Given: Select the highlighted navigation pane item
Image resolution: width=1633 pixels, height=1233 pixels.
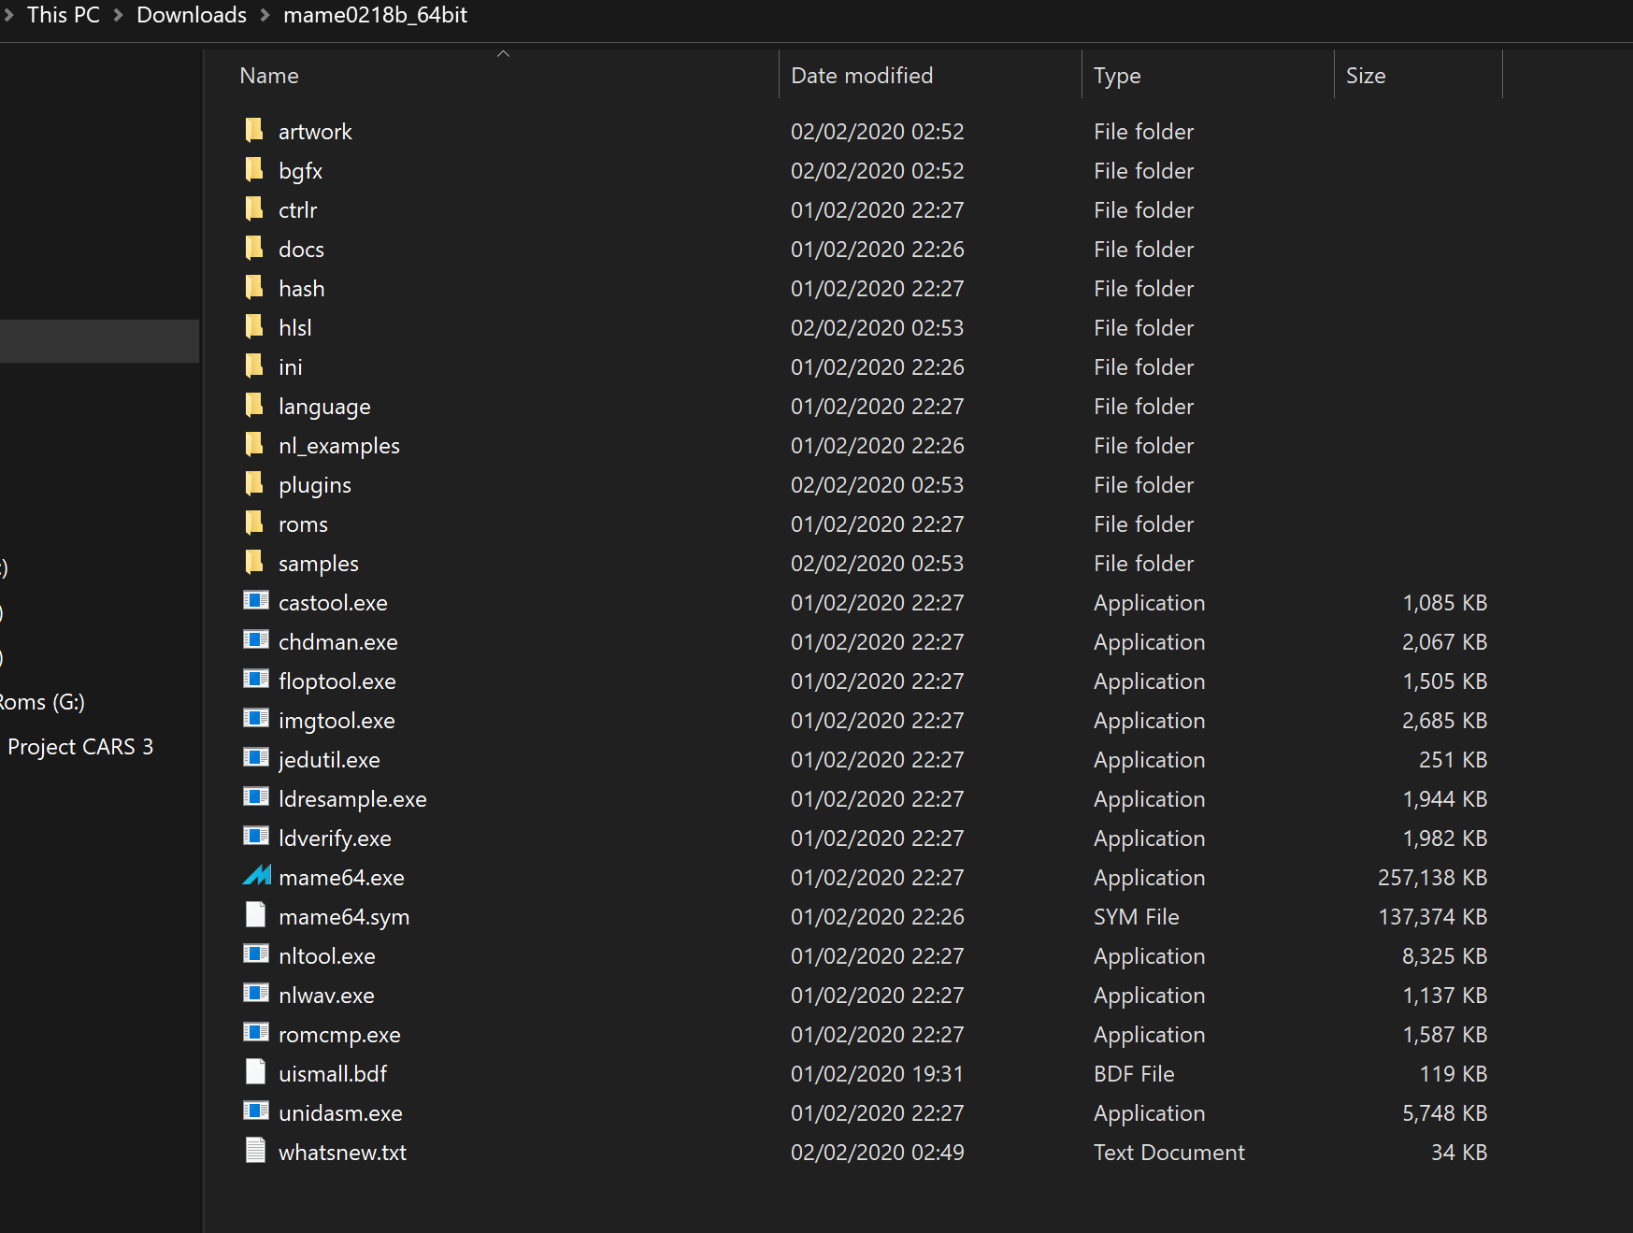Looking at the screenshot, I should pyautogui.click(x=99, y=341).
